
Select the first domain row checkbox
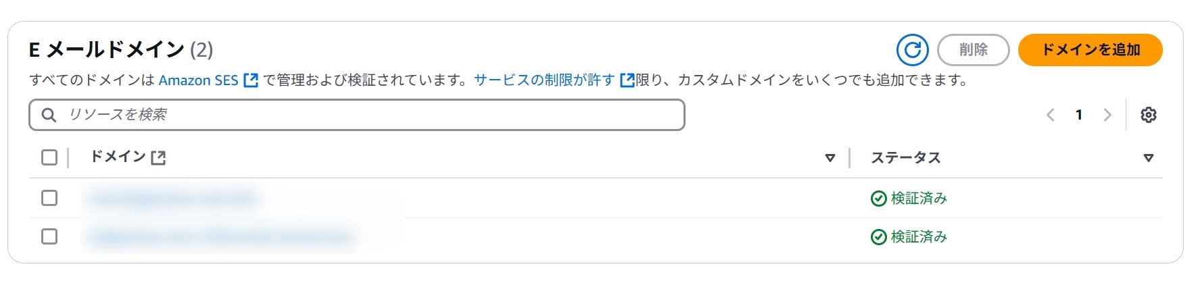coord(49,198)
